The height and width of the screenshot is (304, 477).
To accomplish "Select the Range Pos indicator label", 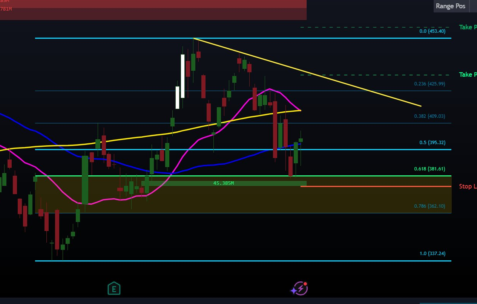I will tap(451, 6).
